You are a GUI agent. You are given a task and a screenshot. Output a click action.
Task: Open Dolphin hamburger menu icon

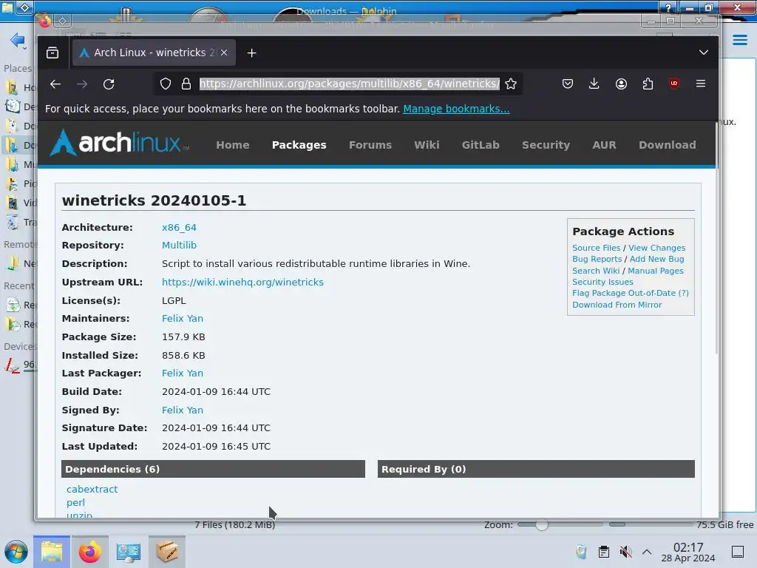[x=739, y=40]
